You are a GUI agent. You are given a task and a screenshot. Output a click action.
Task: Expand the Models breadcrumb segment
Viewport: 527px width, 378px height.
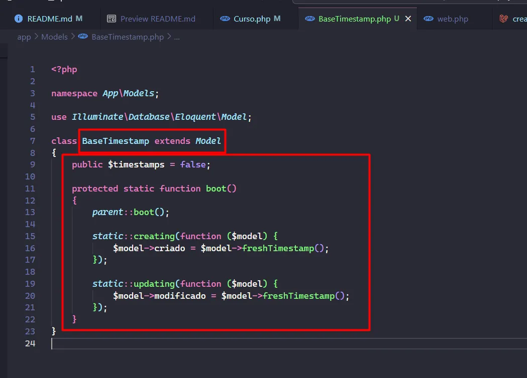point(54,37)
